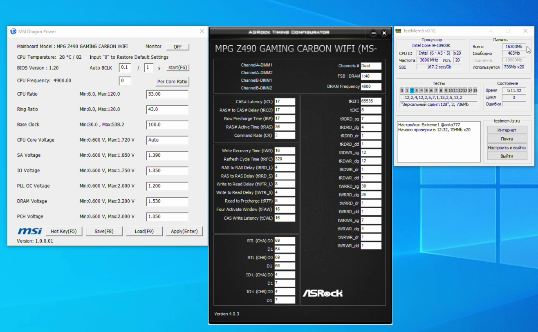Image resolution: width=538 pixels, height=332 pixels.
Task: Click the Почта button in TestMem5
Action: (507, 139)
